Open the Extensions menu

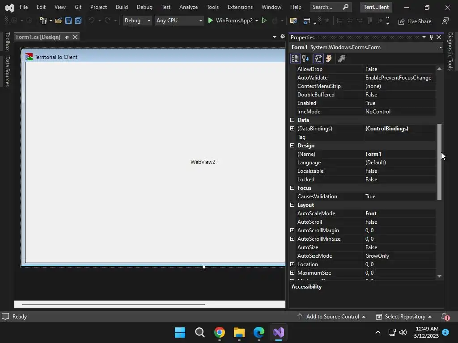pyautogui.click(x=240, y=7)
